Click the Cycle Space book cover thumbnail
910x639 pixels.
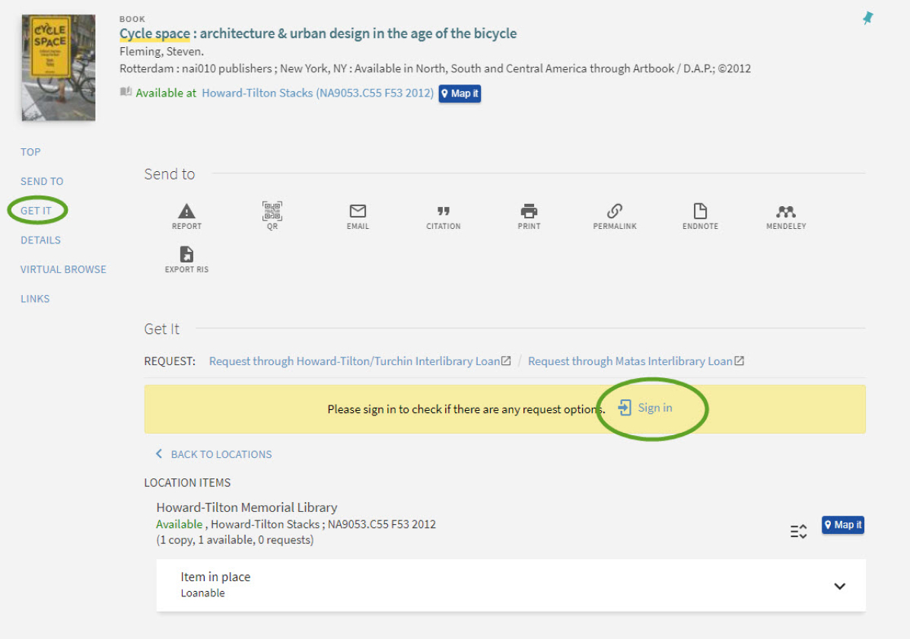tap(59, 67)
